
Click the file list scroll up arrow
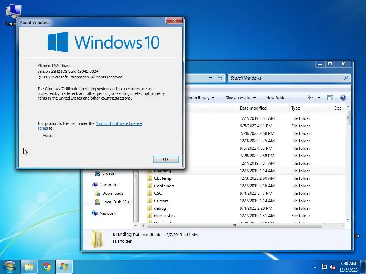[348, 106]
